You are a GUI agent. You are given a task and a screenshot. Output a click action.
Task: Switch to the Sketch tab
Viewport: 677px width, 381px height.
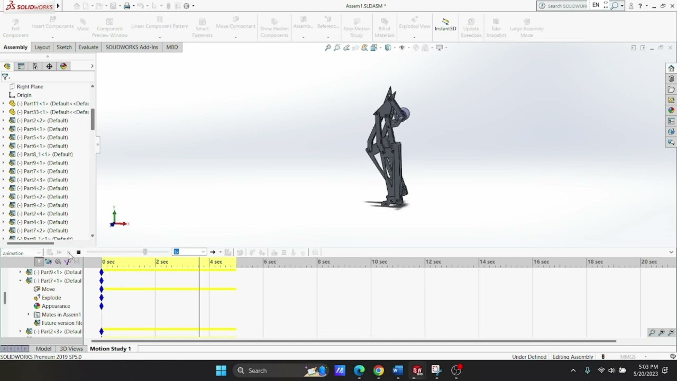64,47
